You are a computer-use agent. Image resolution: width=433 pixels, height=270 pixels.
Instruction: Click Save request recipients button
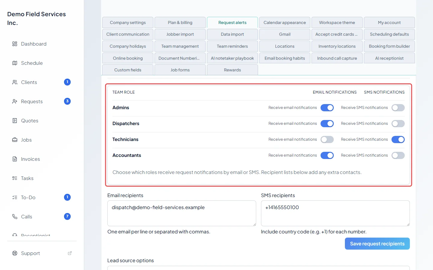pyautogui.click(x=377, y=244)
